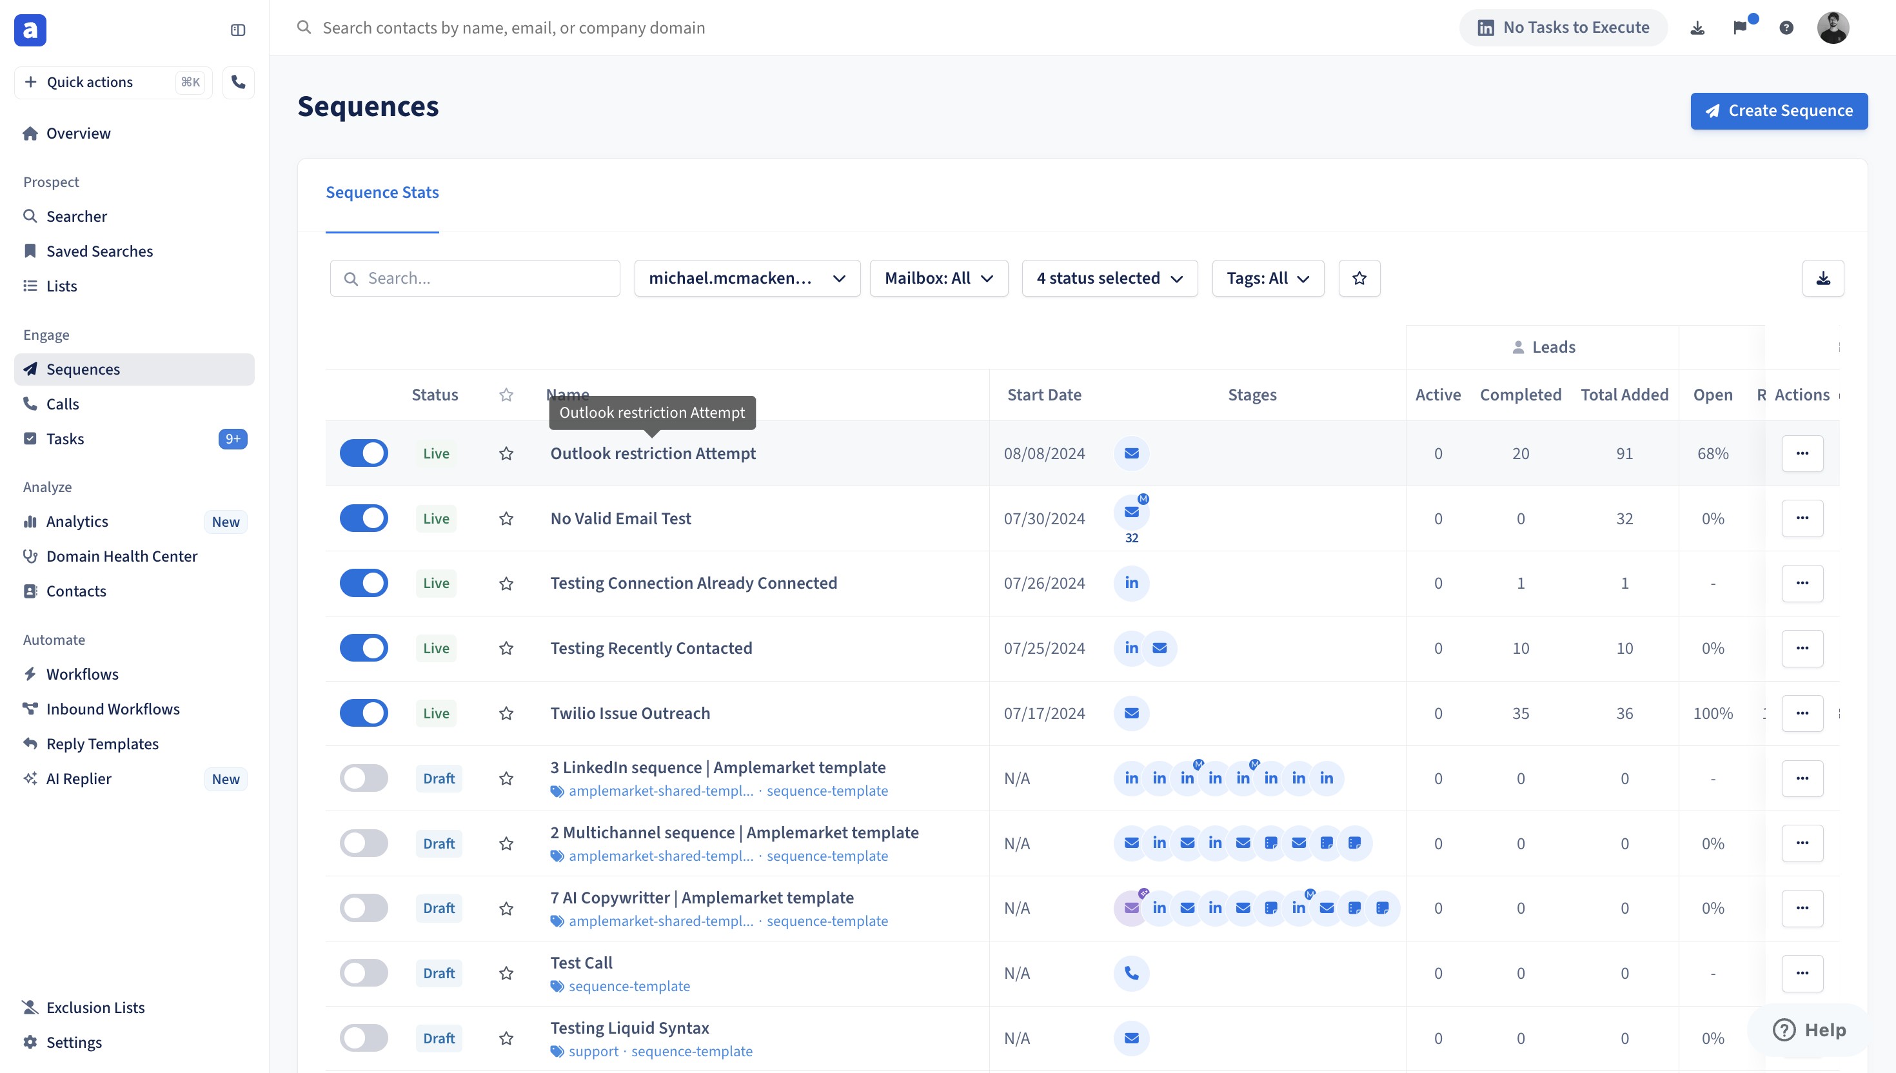Click the phone dialer icon
Screen dimensions: 1896x1073
pos(238,82)
